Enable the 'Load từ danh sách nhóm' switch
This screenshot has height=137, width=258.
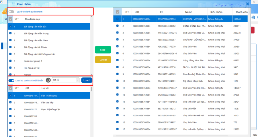(x=11, y=12)
